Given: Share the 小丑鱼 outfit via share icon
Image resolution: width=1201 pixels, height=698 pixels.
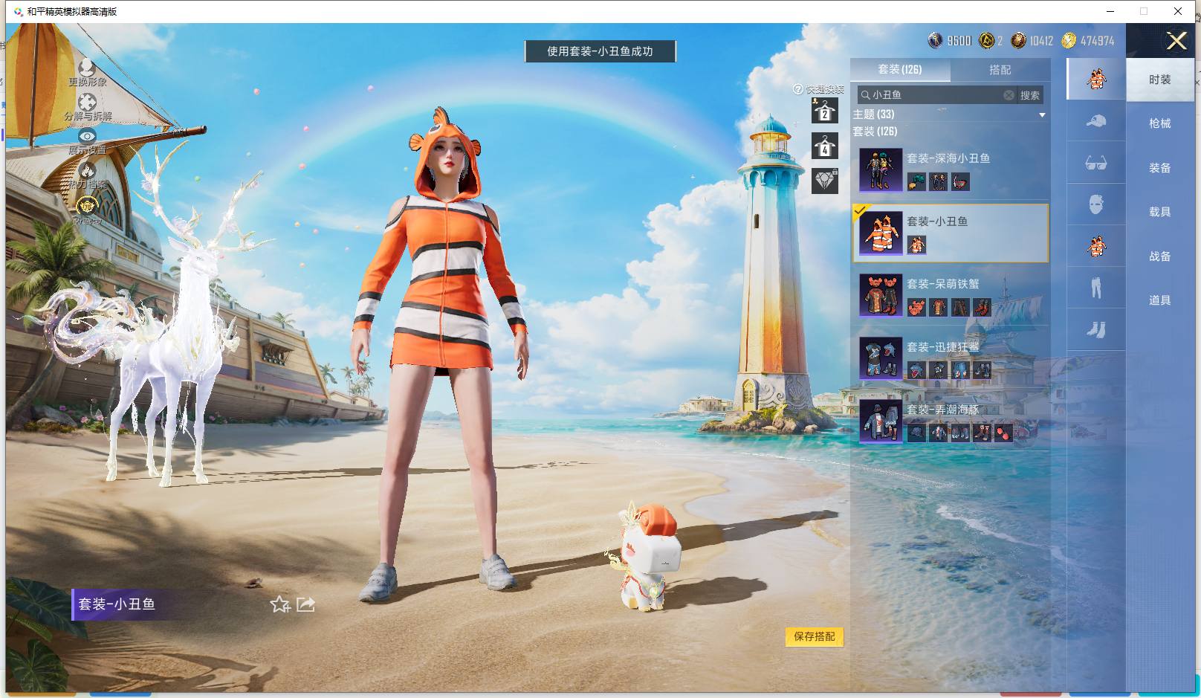Looking at the screenshot, I should click(x=305, y=604).
